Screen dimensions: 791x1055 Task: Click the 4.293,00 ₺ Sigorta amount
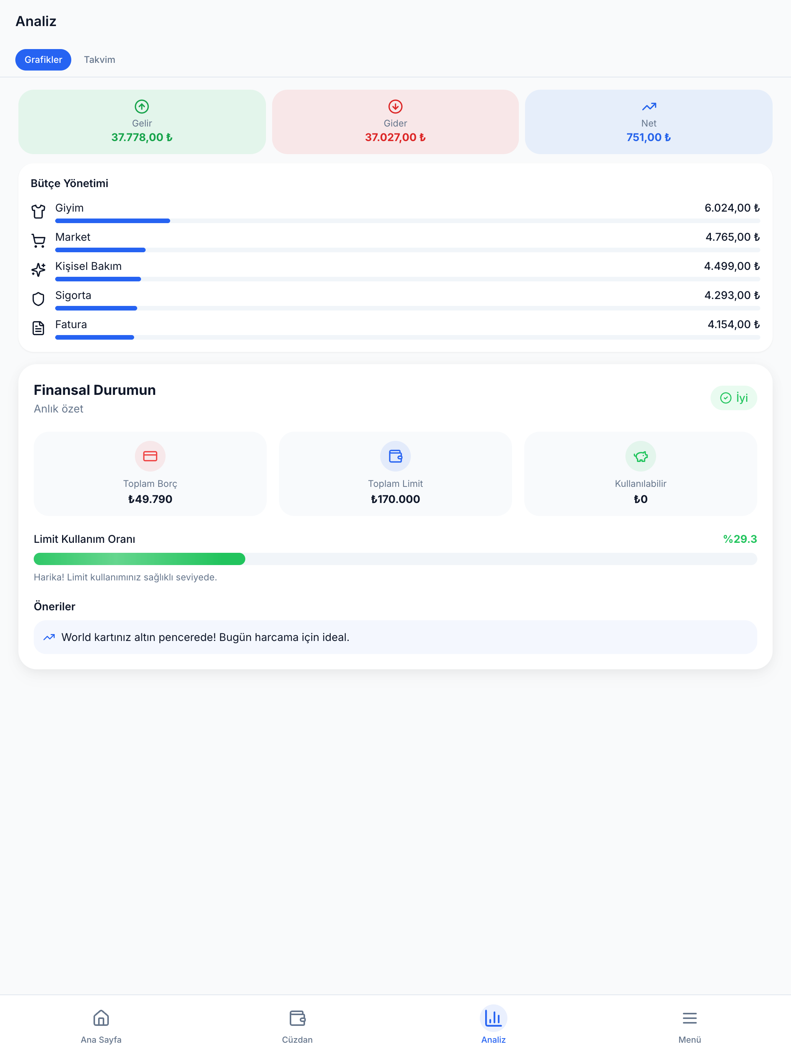[x=732, y=295]
